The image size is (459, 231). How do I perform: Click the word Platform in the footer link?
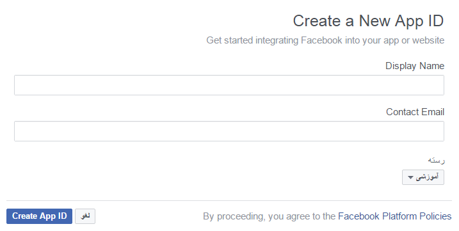pyautogui.click(x=399, y=216)
